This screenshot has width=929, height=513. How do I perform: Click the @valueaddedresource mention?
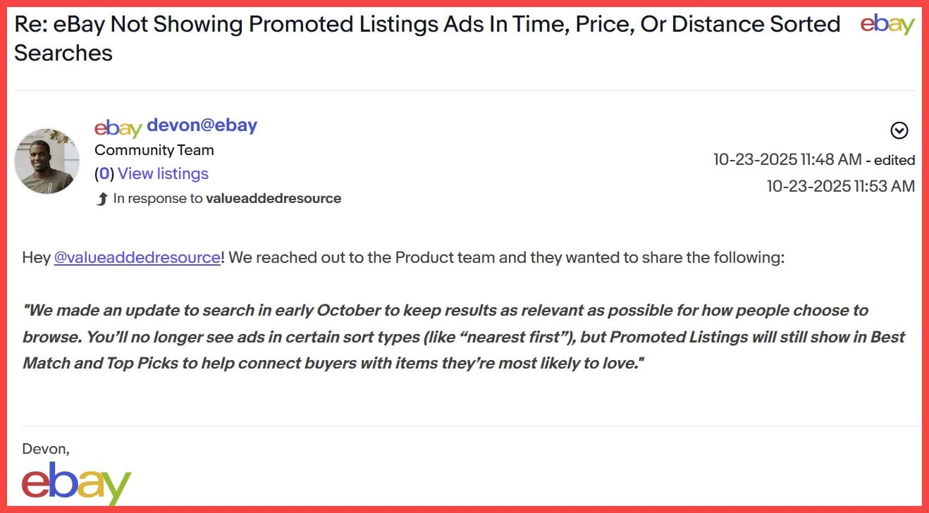137,257
